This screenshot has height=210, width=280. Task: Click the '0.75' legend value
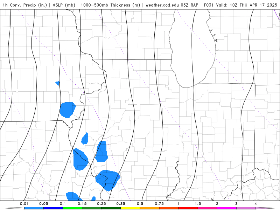pos(159,204)
